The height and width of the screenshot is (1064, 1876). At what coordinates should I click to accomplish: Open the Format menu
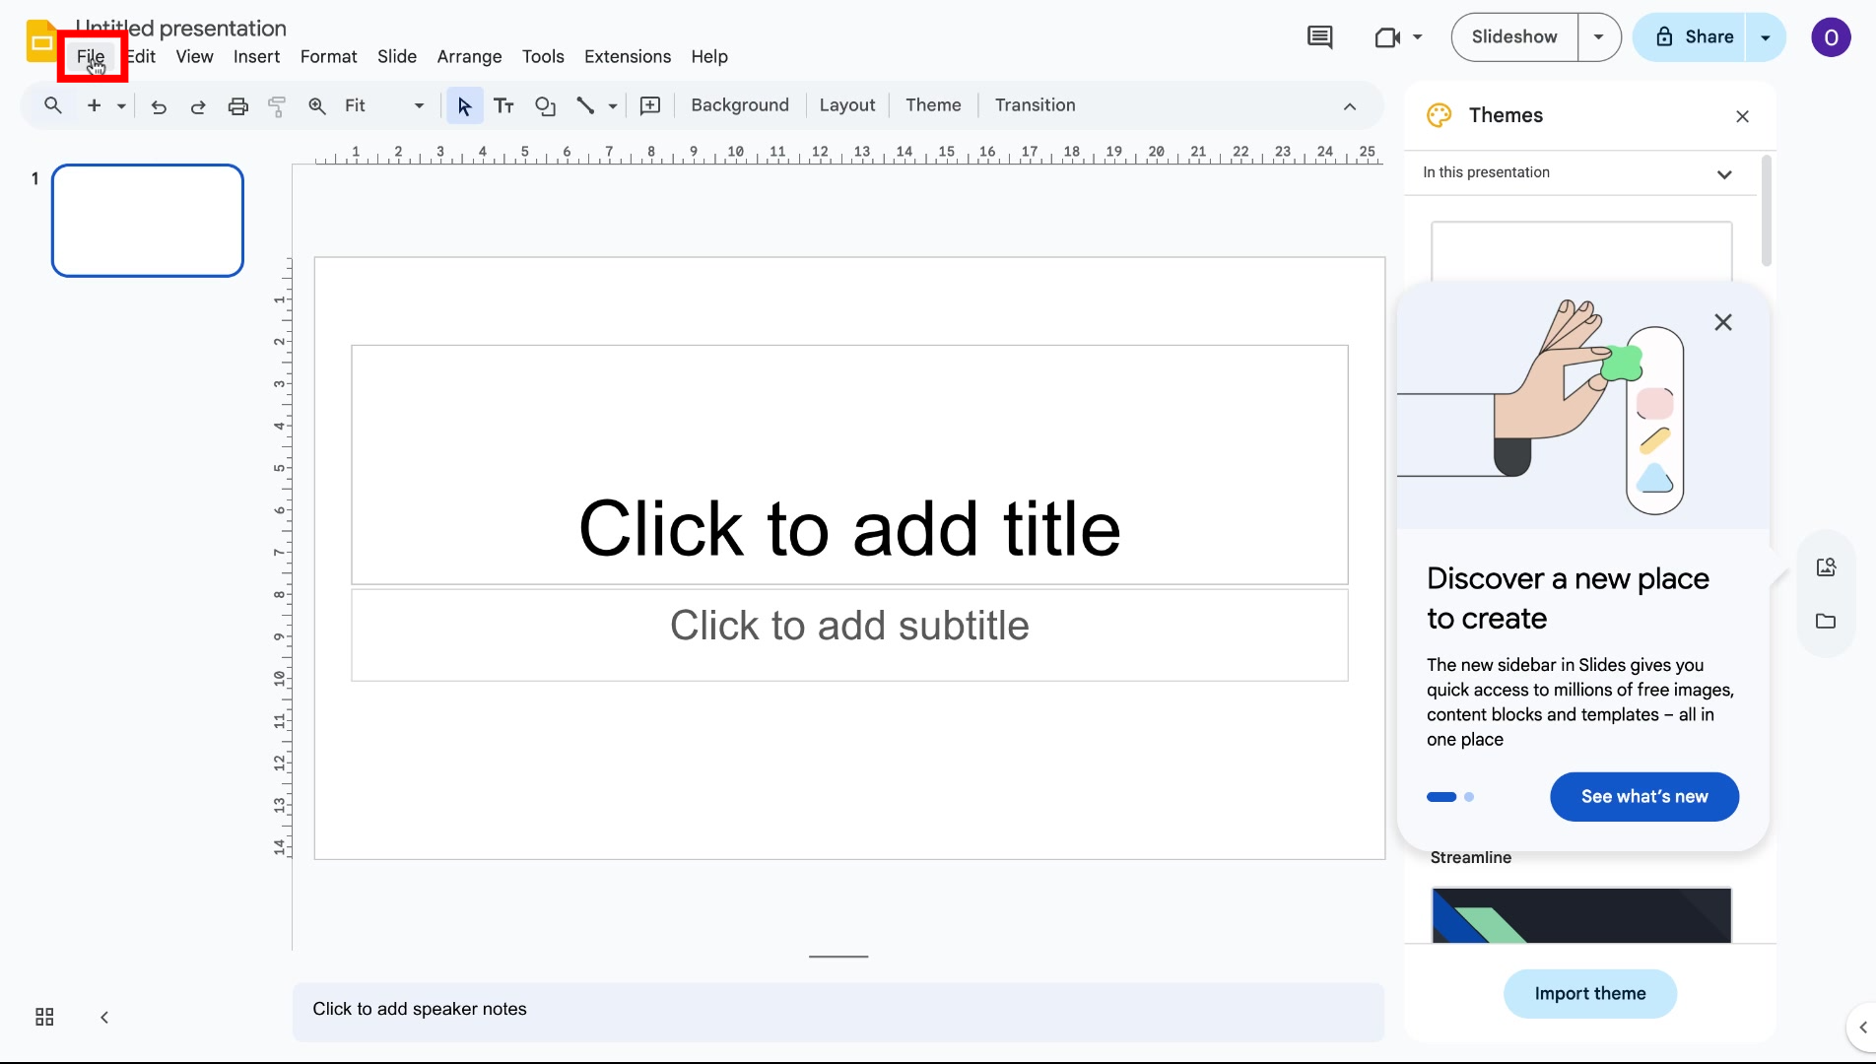pyautogui.click(x=328, y=56)
